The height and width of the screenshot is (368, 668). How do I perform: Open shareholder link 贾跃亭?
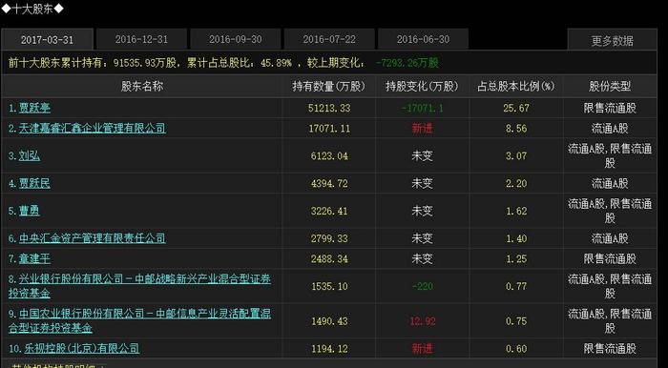pos(34,108)
